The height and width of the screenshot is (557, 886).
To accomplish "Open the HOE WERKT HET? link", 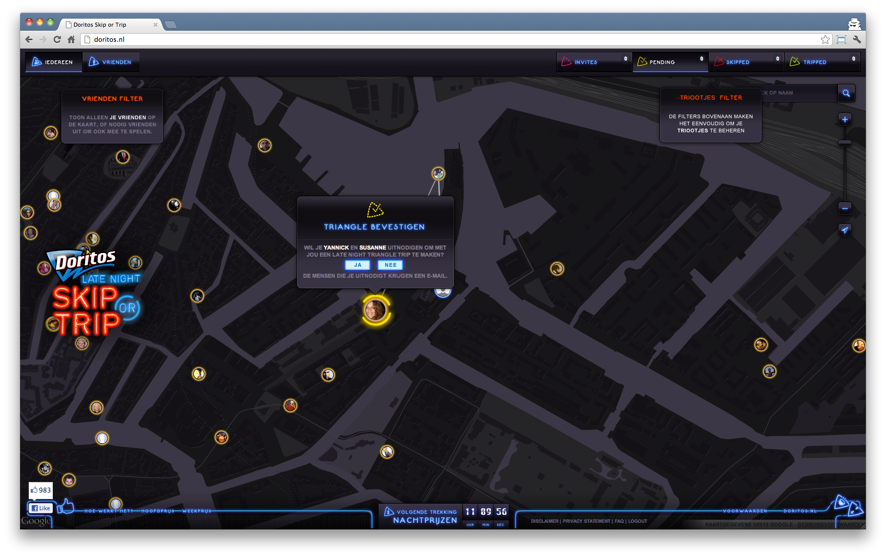I will click(108, 511).
